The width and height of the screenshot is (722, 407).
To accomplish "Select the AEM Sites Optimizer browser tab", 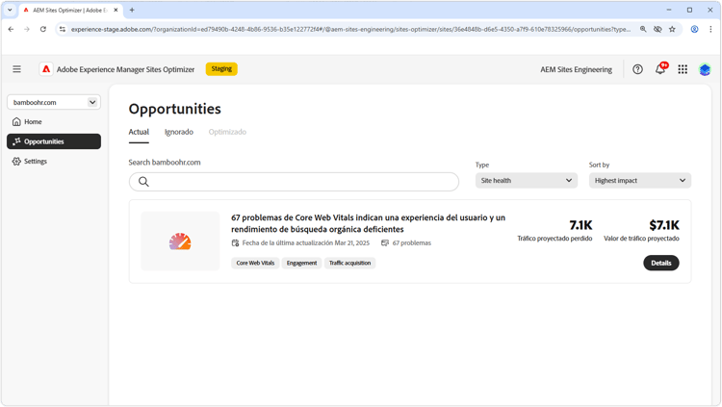I will (x=70, y=10).
